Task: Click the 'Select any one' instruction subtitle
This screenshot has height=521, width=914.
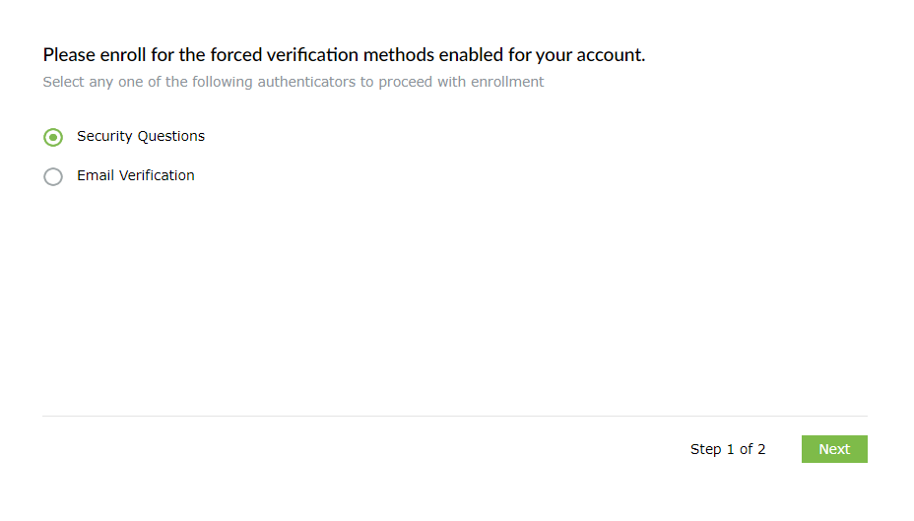Action: tap(293, 82)
